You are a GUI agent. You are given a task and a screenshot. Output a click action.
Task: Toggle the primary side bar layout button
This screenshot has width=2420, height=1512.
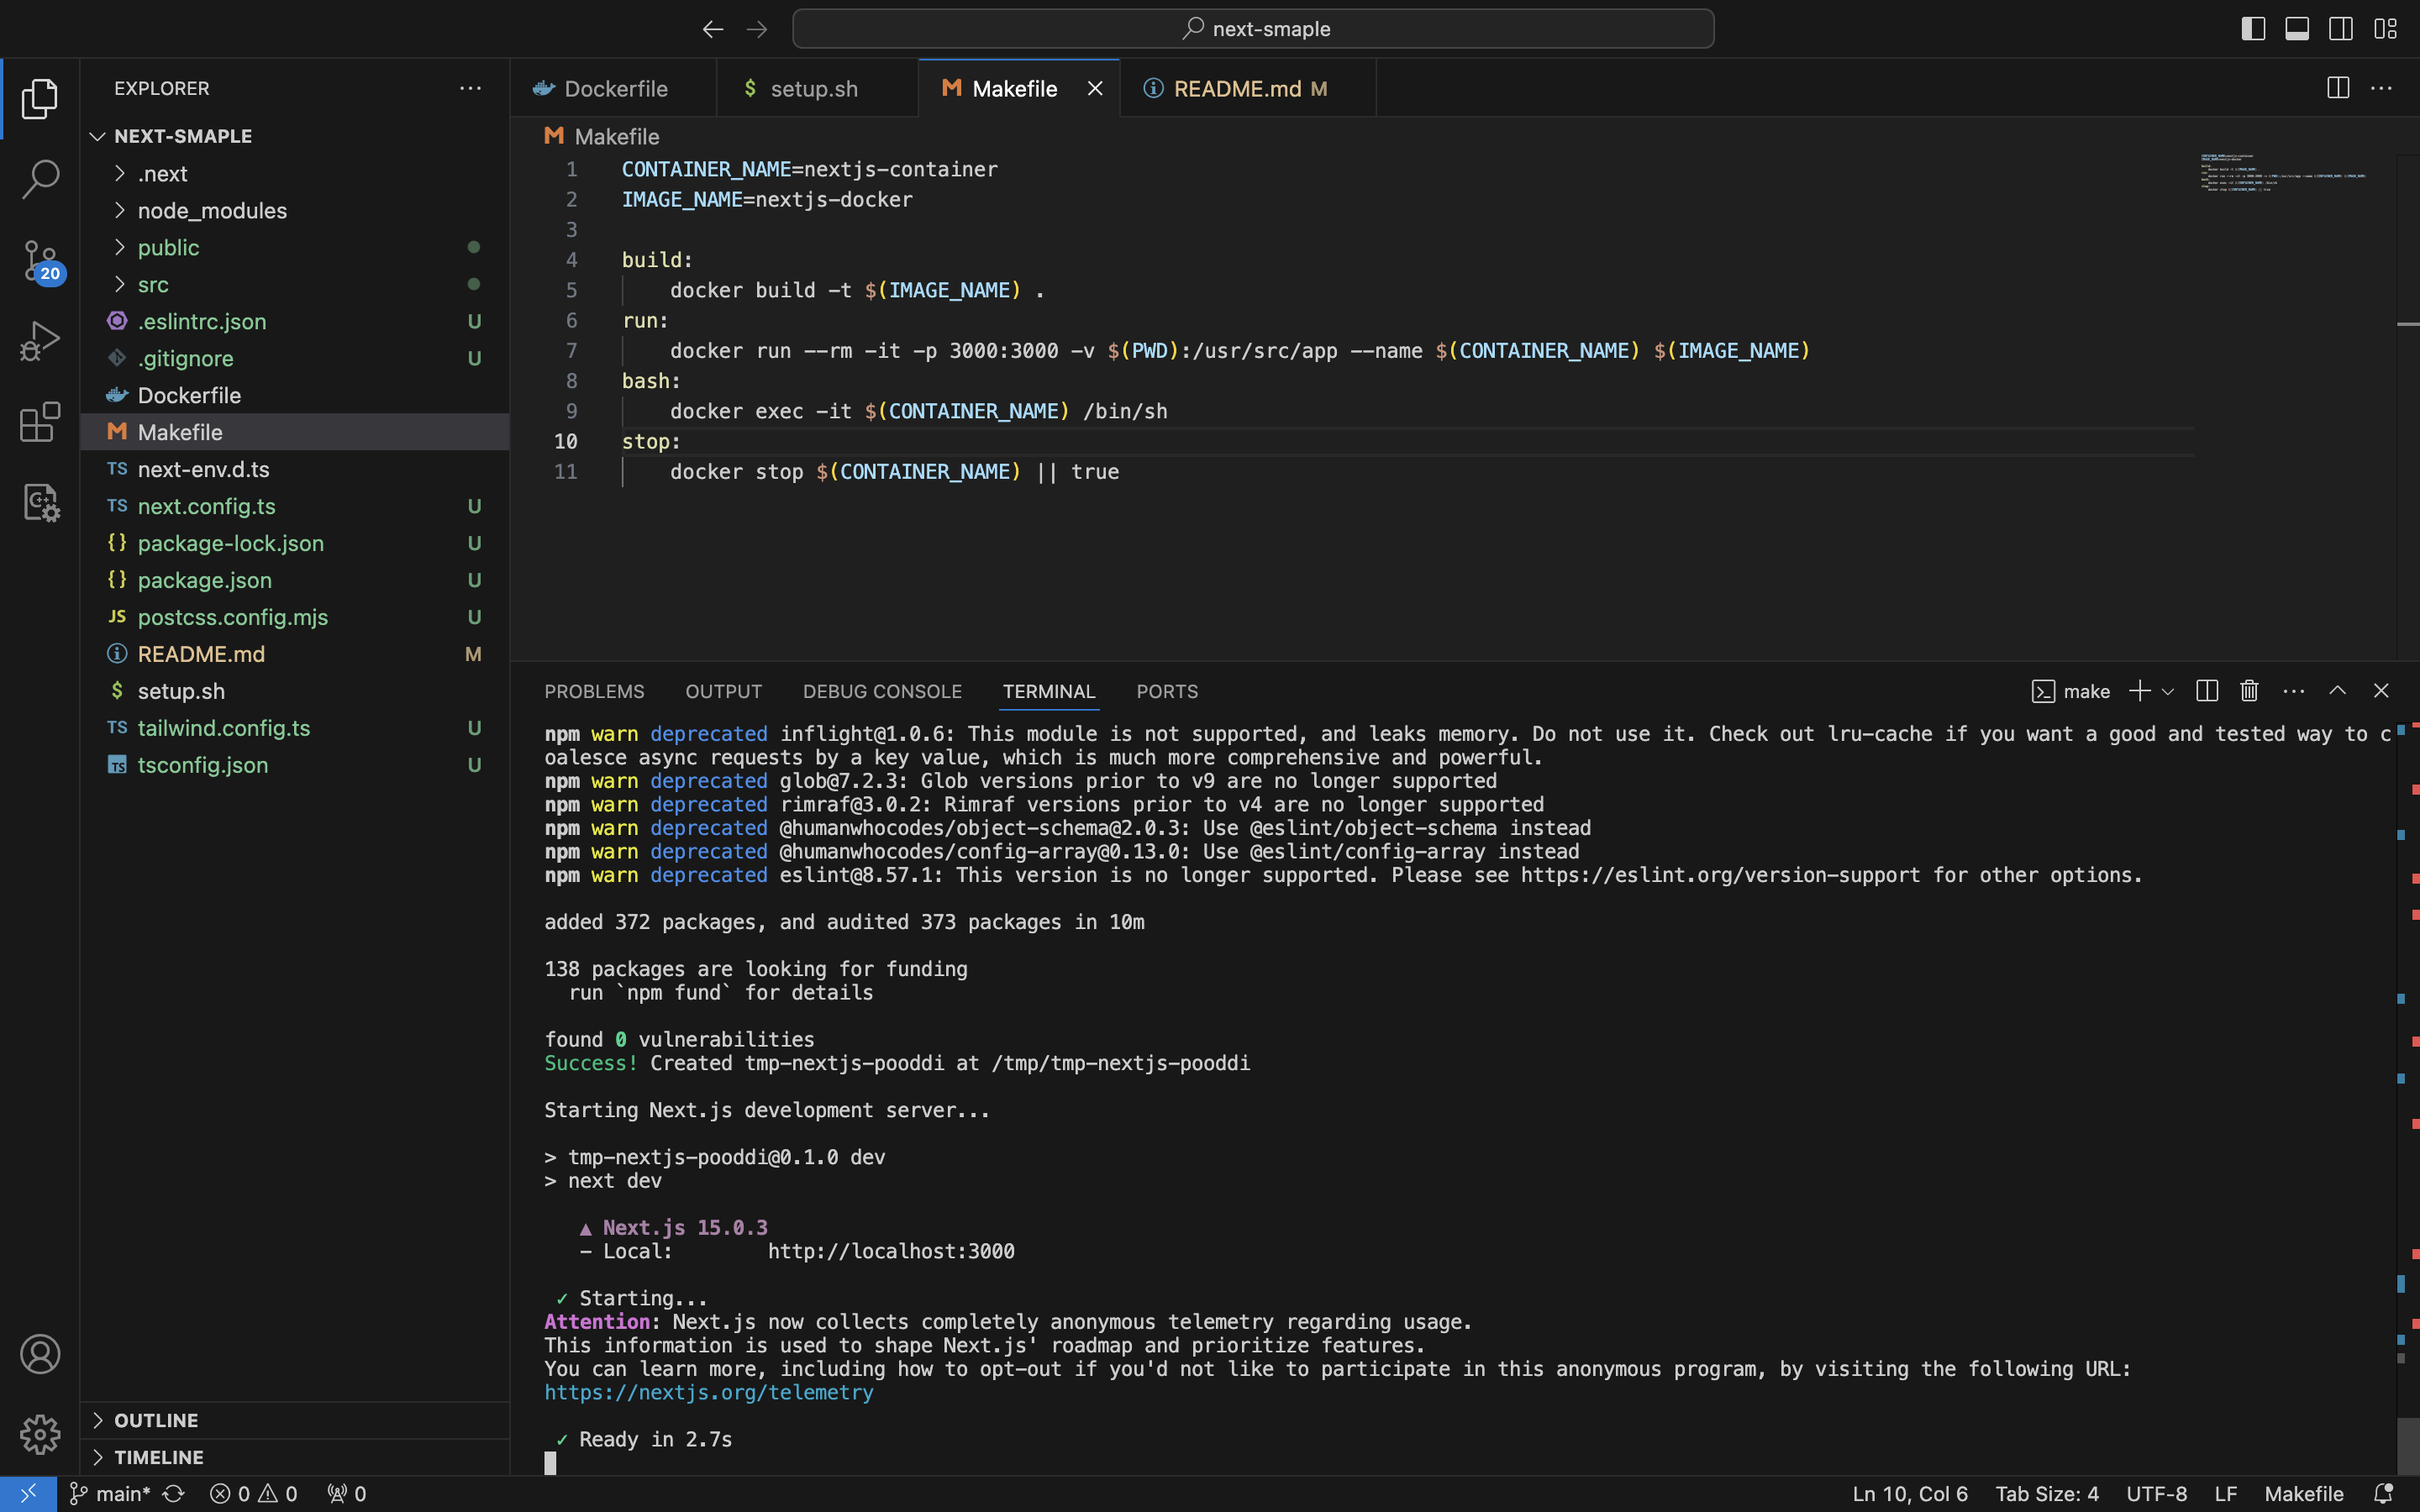pyautogui.click(x=2253, y=29)
